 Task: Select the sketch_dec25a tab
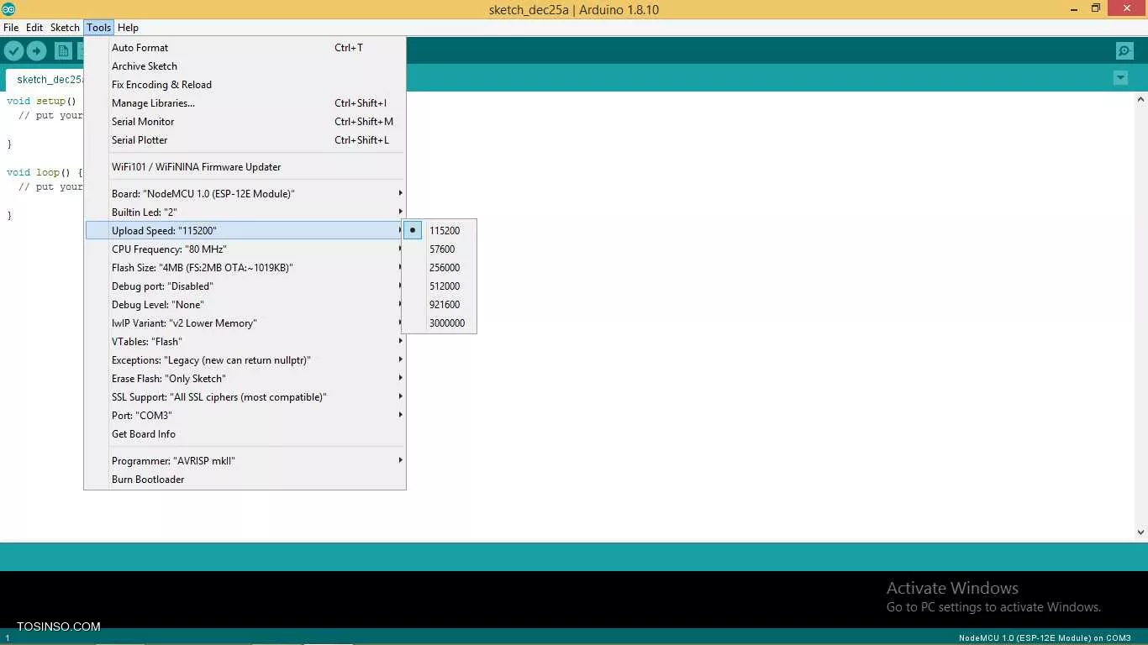(45, 80)
